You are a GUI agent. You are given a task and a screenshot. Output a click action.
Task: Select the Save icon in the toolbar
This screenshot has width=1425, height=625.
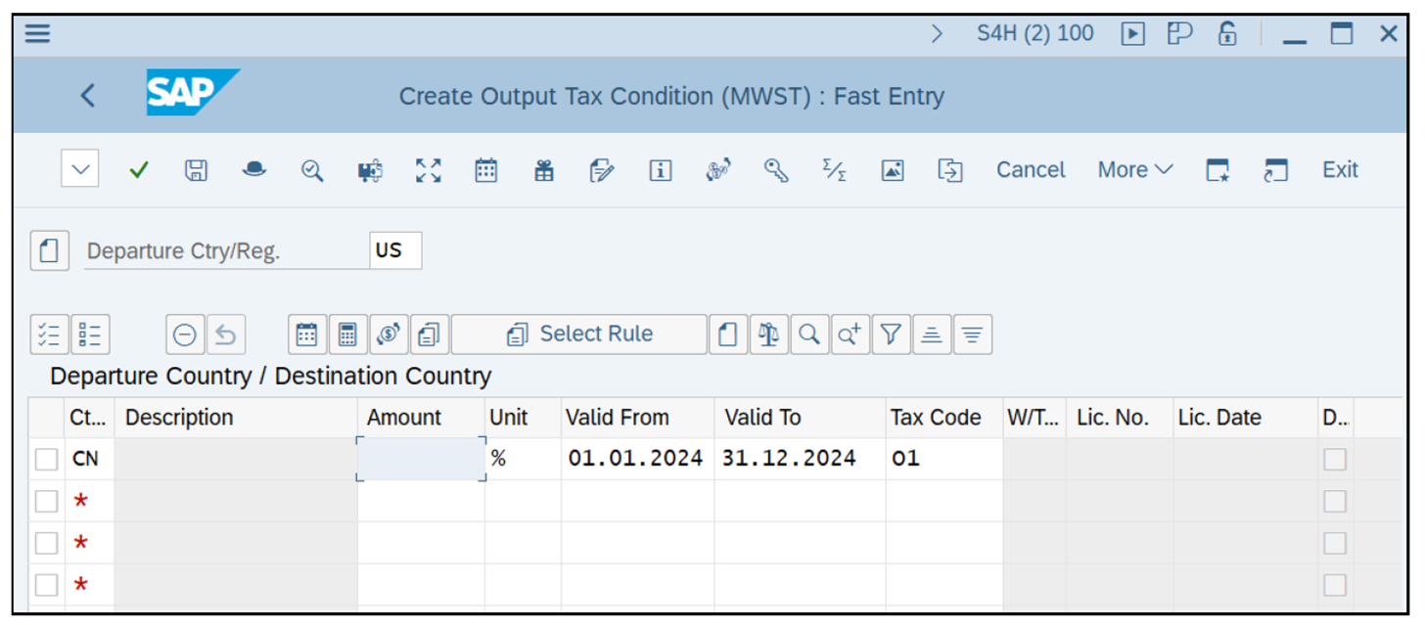click(195, 169)
